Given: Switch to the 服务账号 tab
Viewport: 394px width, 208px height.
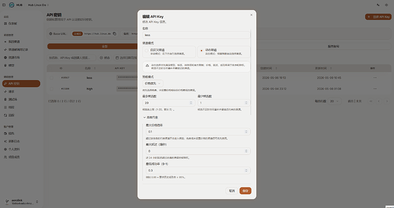Looking at the screenshot, I should point(333,46).
